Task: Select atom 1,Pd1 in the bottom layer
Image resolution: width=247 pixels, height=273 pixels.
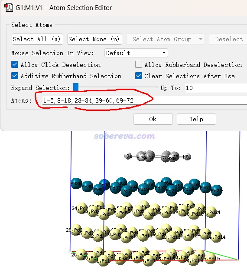Action: coord(104,261)
